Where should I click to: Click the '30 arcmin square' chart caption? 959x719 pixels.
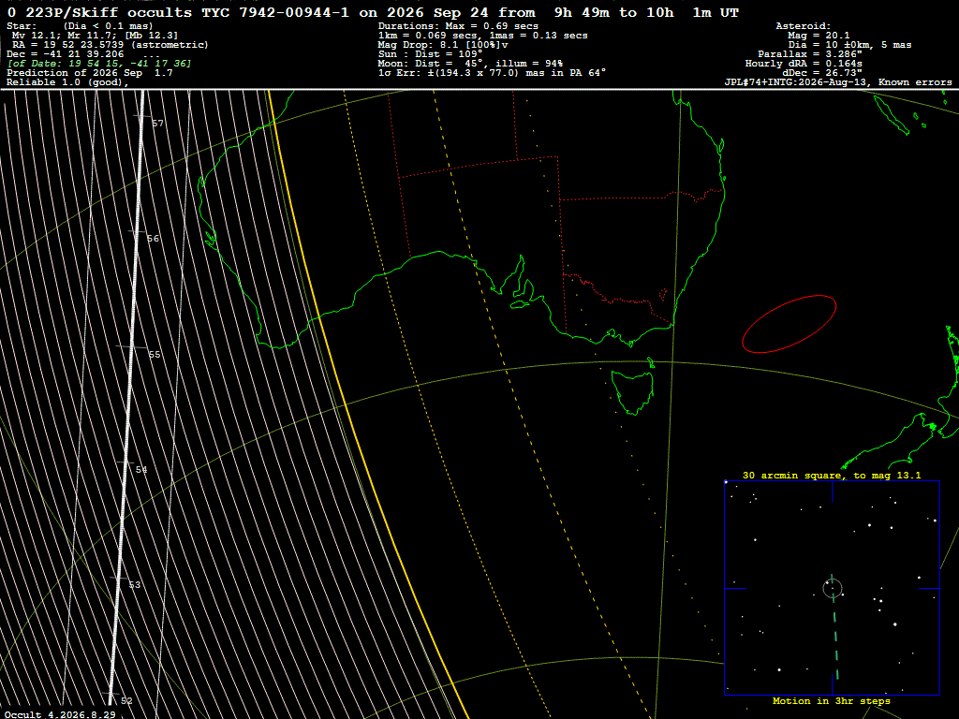(832, 475)
